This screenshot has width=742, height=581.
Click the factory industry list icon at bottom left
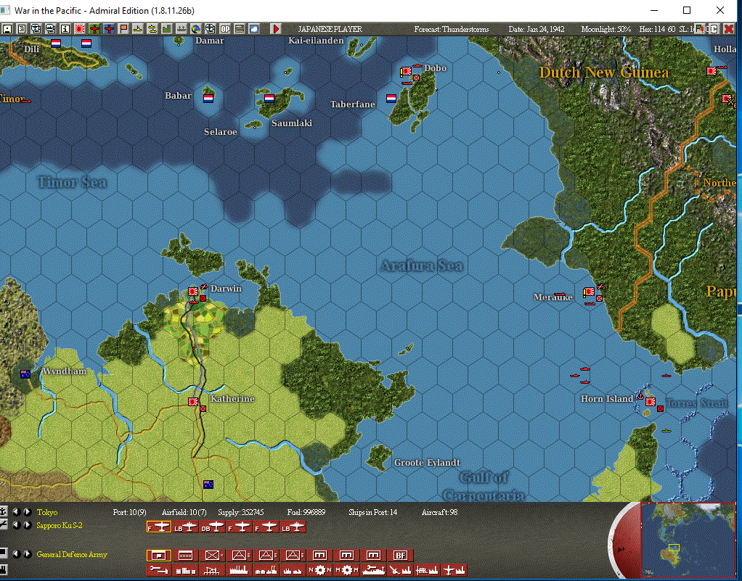tap(4, 569)
